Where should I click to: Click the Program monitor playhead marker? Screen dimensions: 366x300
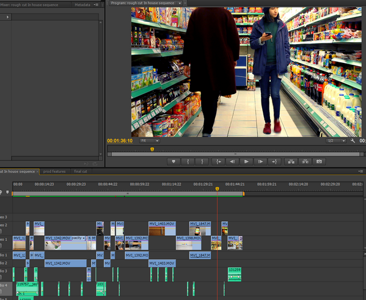tap(152, 149)
